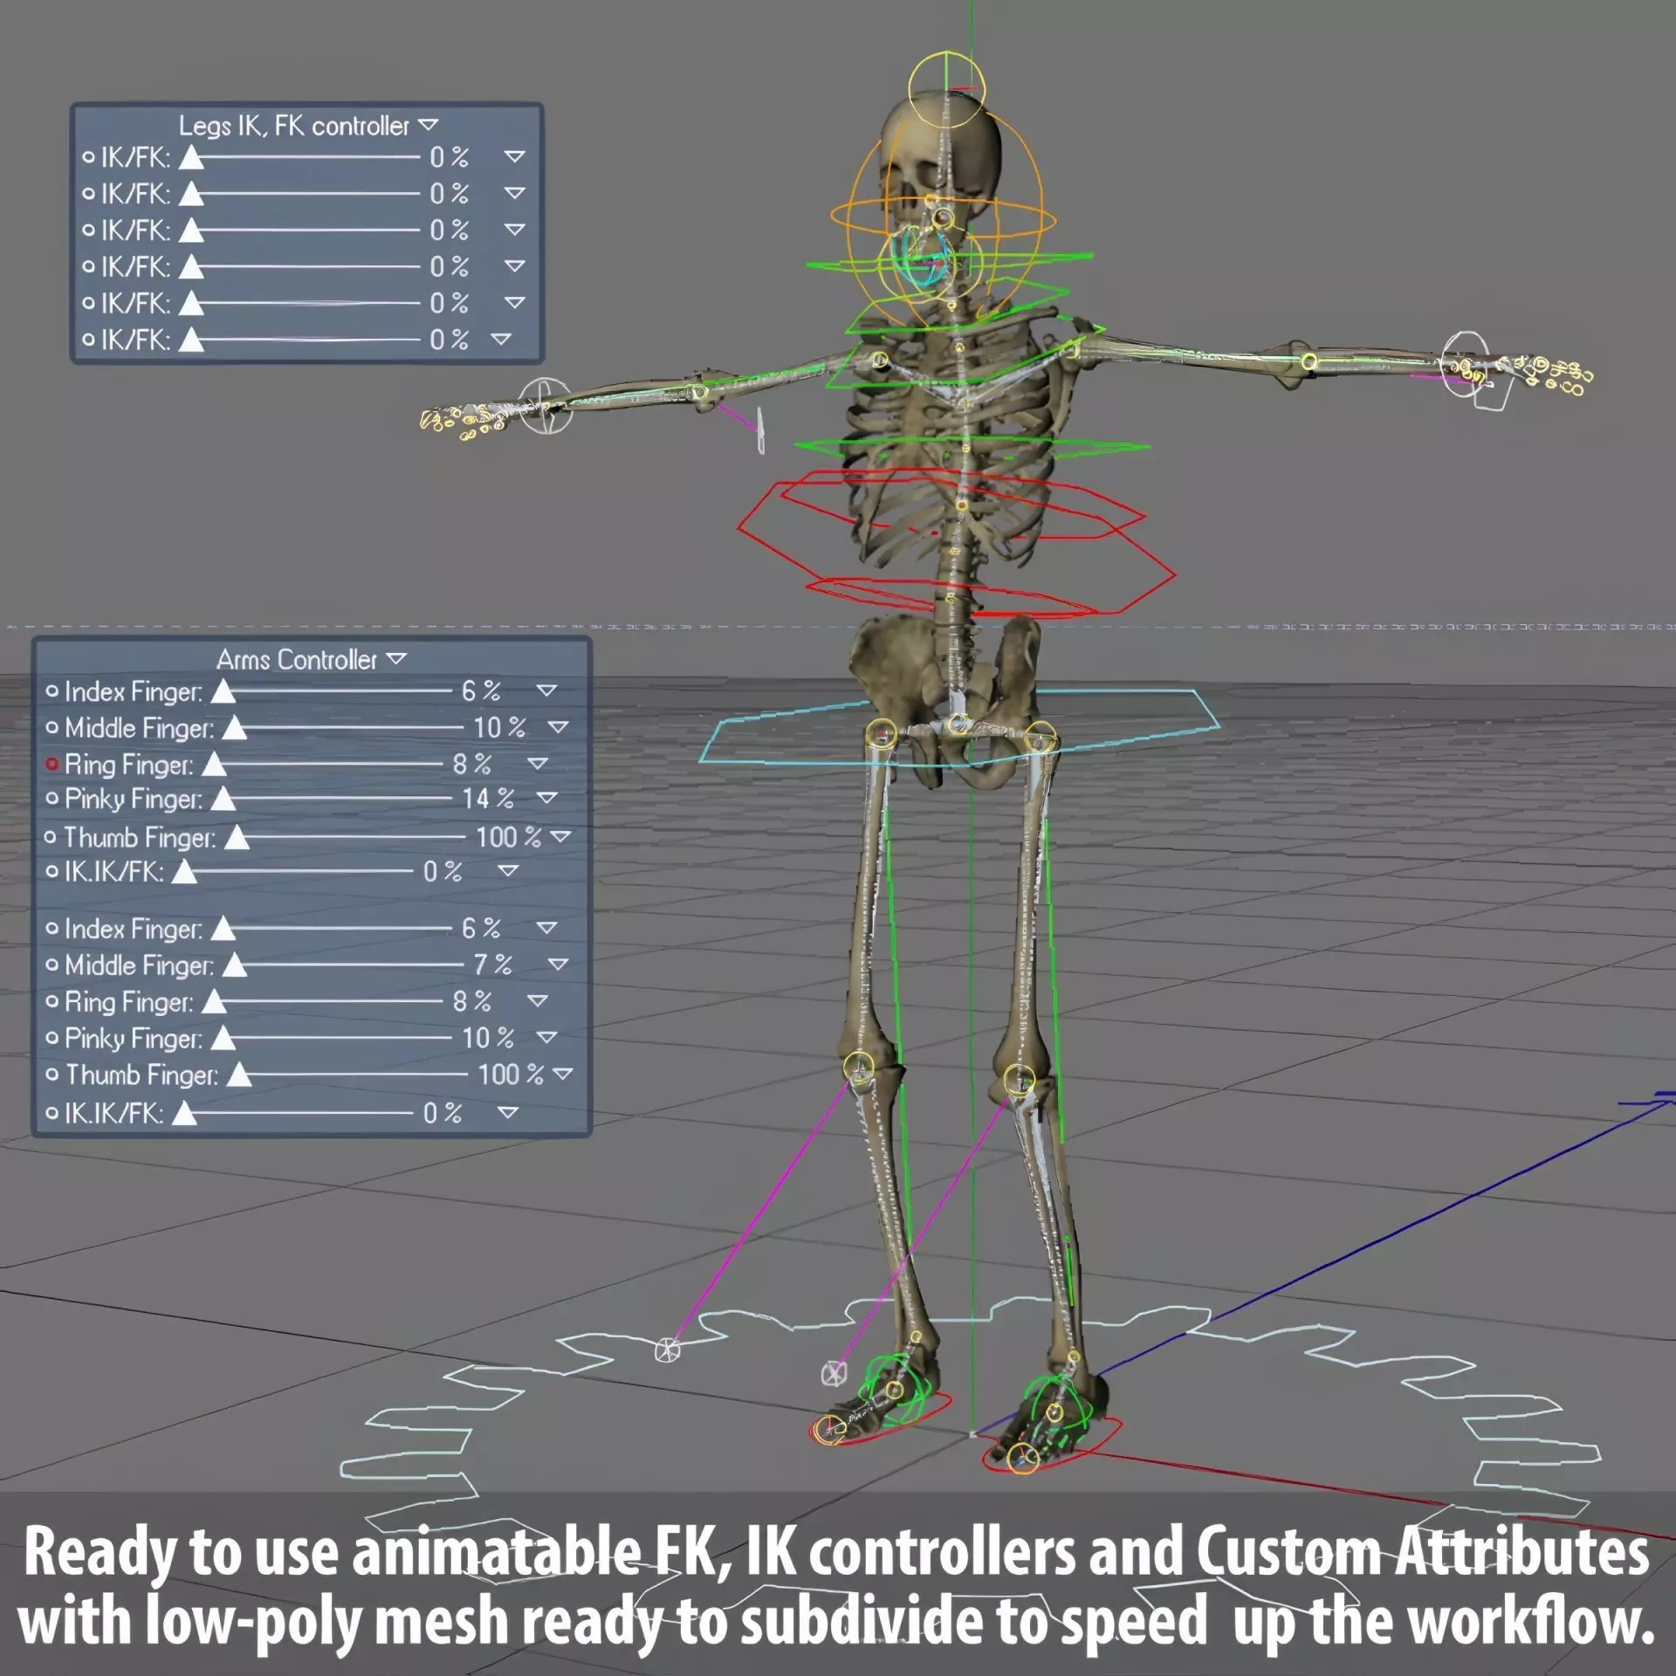
Task: Toggle keyframe dot on bottom Legs IK/FK row
Action: click(x=88, y=339)
